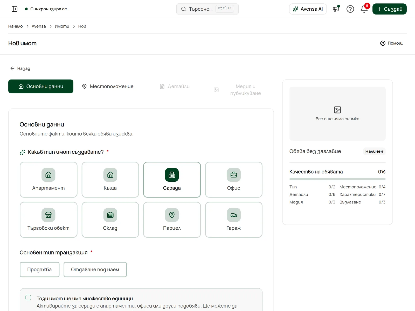Open announcements megaphone icon
The height and width of the screenshot is (311, 415).
point(336,9)
